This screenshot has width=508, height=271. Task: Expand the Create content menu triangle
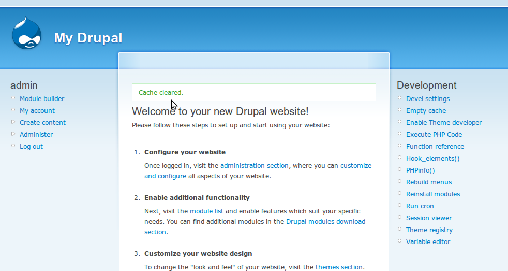(13, 122)
